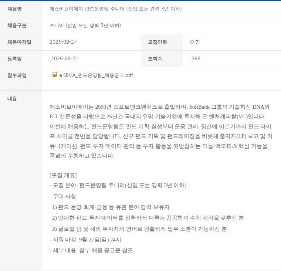The height and width of the screenshot is (271, 281).
Task: Click the line '폭넓게 수행하고 있습니다.'
Action: pyautogui.click(x=82, y=156)
